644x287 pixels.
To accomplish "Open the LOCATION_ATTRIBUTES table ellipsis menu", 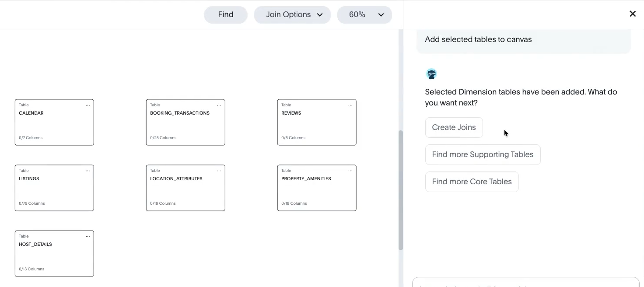I will pos(219,171).
